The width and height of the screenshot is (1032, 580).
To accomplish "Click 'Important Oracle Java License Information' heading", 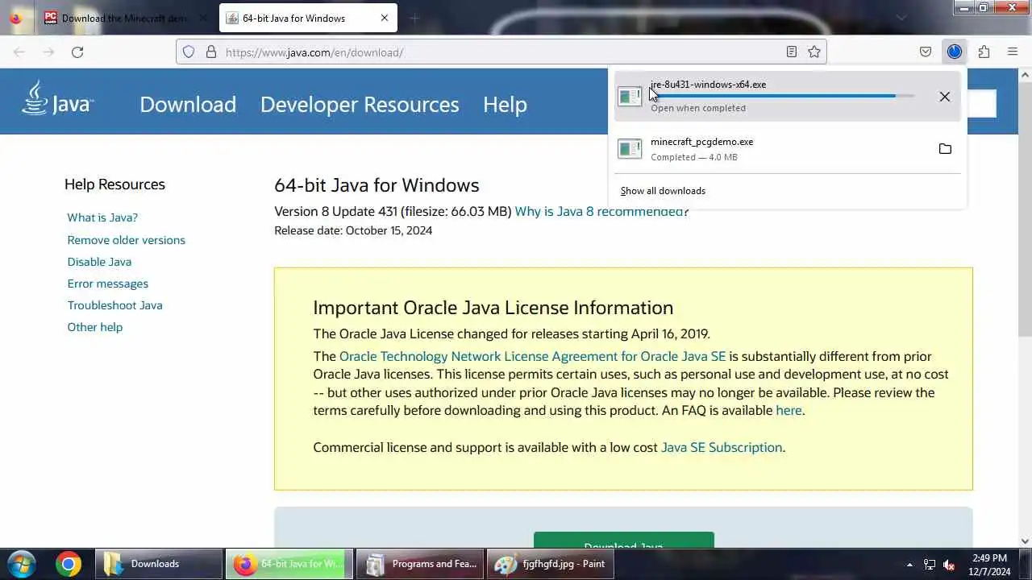I will tap(493, 308).
